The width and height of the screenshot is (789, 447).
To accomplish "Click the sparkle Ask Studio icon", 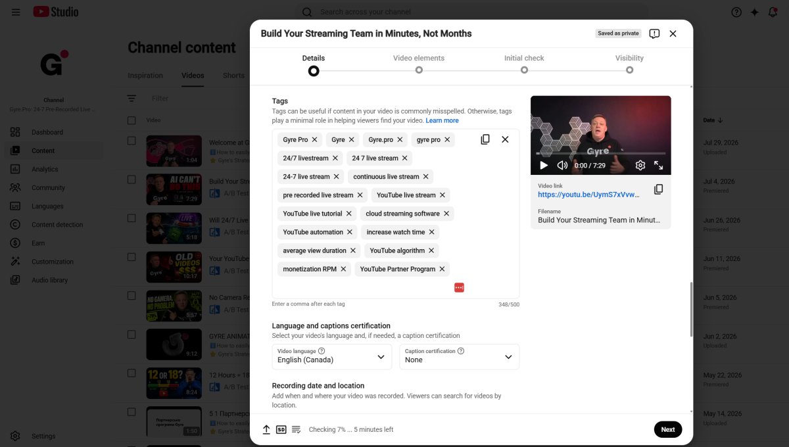I will pyautogui.click(x=755, y=12).
